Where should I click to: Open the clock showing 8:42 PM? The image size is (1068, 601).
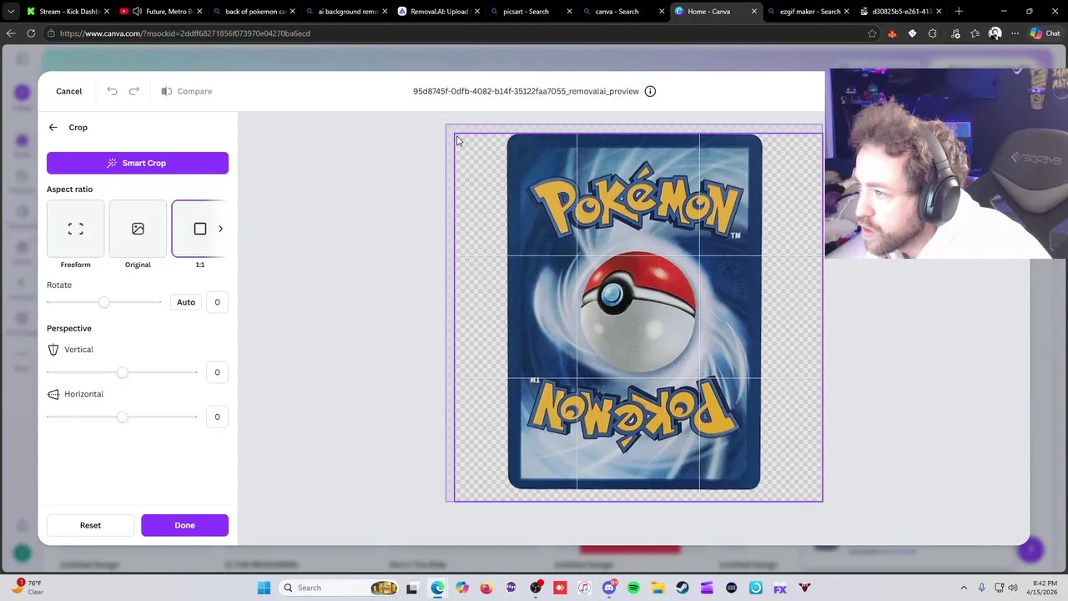pos(1045,588)
